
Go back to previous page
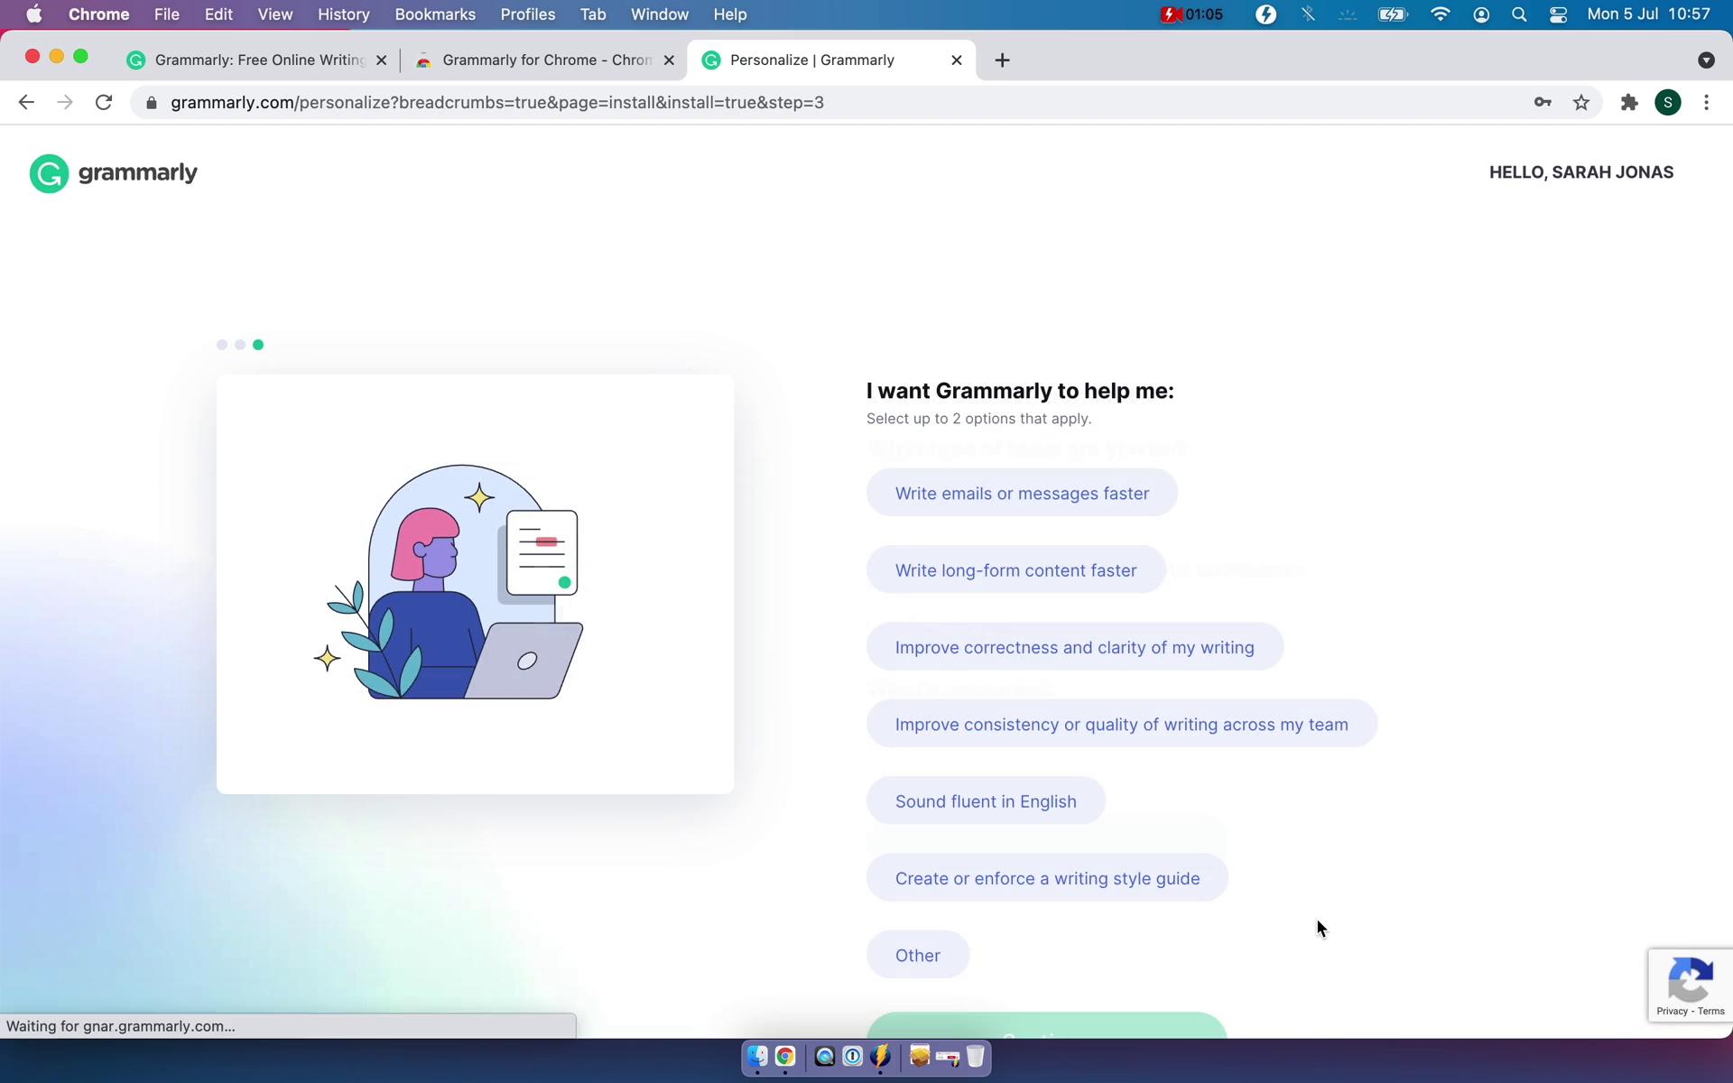tap(26, 103)
